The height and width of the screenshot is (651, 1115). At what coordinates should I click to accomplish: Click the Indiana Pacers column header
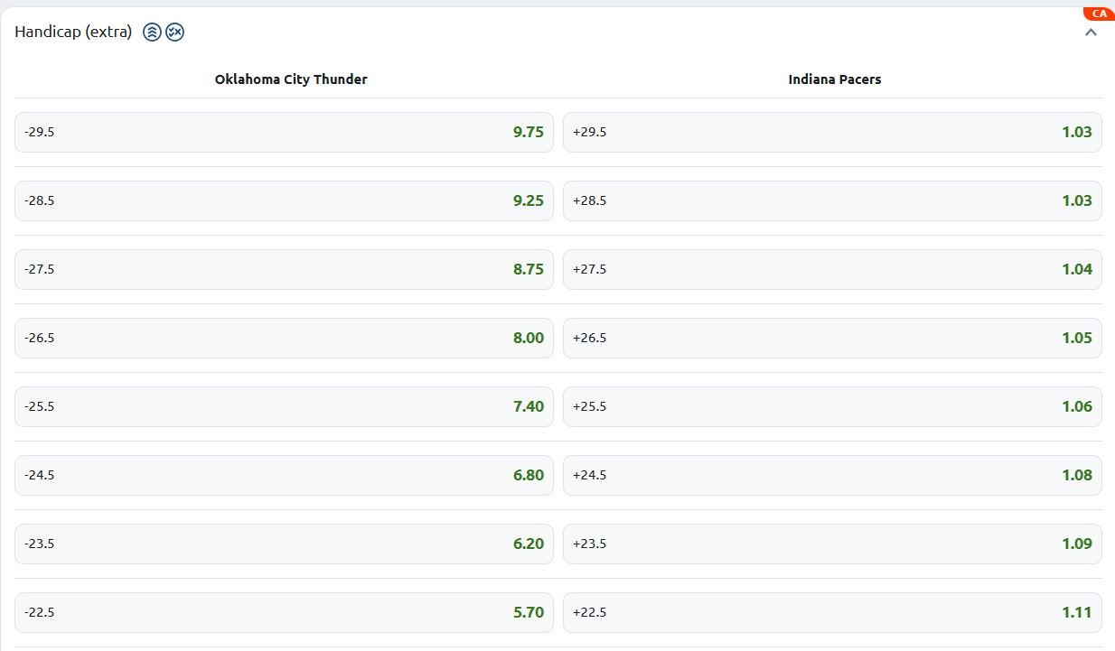(x=835, y=79)
